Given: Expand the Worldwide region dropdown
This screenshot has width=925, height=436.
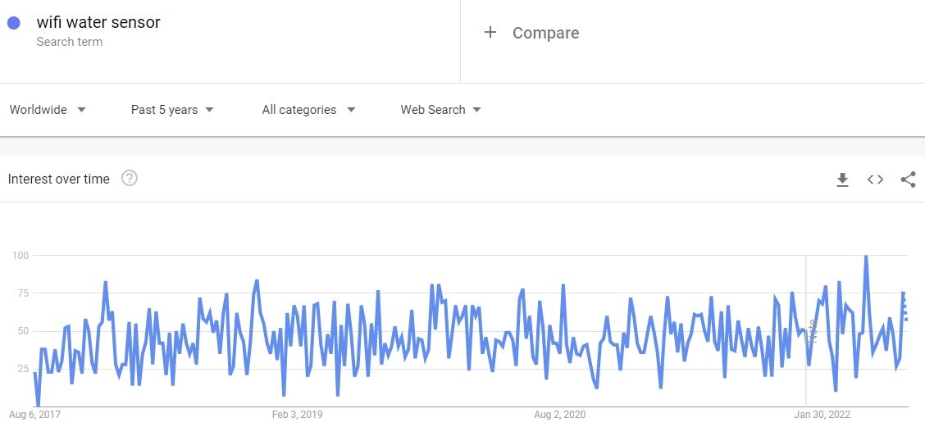Looking at the screenshot, I should tap(48, 110).
